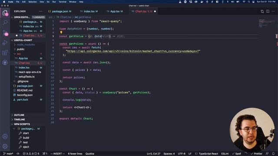Run the start npm script
This screenshot has height=156, width=278.
26,133
